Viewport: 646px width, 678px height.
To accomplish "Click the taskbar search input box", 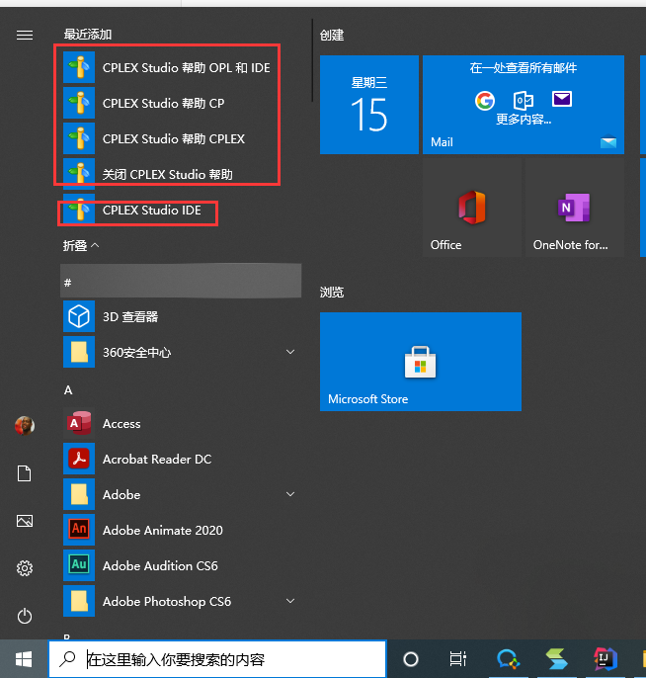I will [x=217, y=659].
